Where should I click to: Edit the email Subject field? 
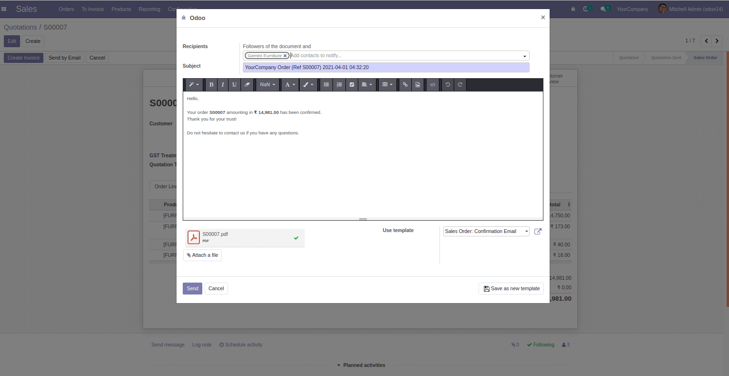(386, 68)
